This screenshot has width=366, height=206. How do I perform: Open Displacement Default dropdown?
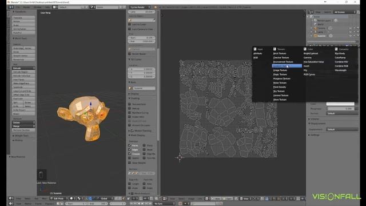[x=342, y=129]
